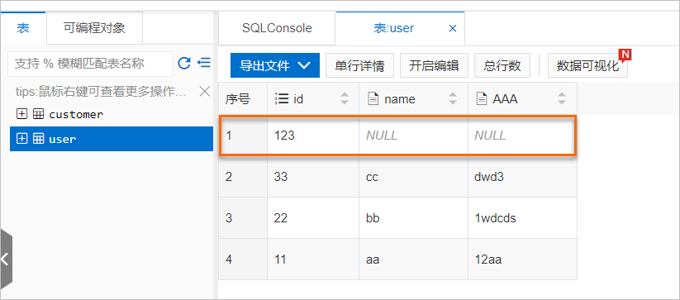Focus the table name search field
Viewport: 680px width, 300px height.
pyautogui.click(x=90, y=64)
